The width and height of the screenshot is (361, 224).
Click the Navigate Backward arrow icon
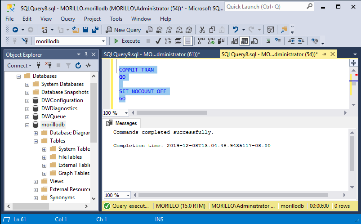pyautogui.click(x=15, y=30)
